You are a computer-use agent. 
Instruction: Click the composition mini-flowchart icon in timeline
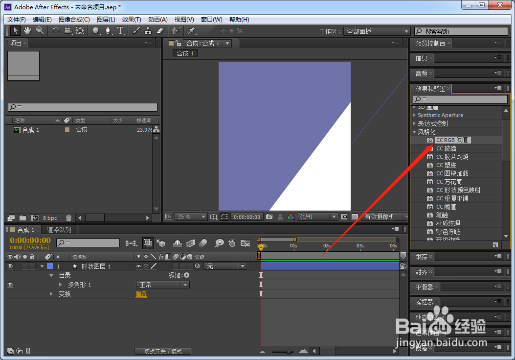click(x=131, y=243)
